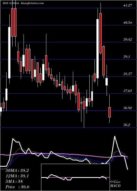The width and height of the screenshot is (137, 191).
Task: Click the tall white candlestick reaching 40.54 on right
Action: tap(98, 49)
